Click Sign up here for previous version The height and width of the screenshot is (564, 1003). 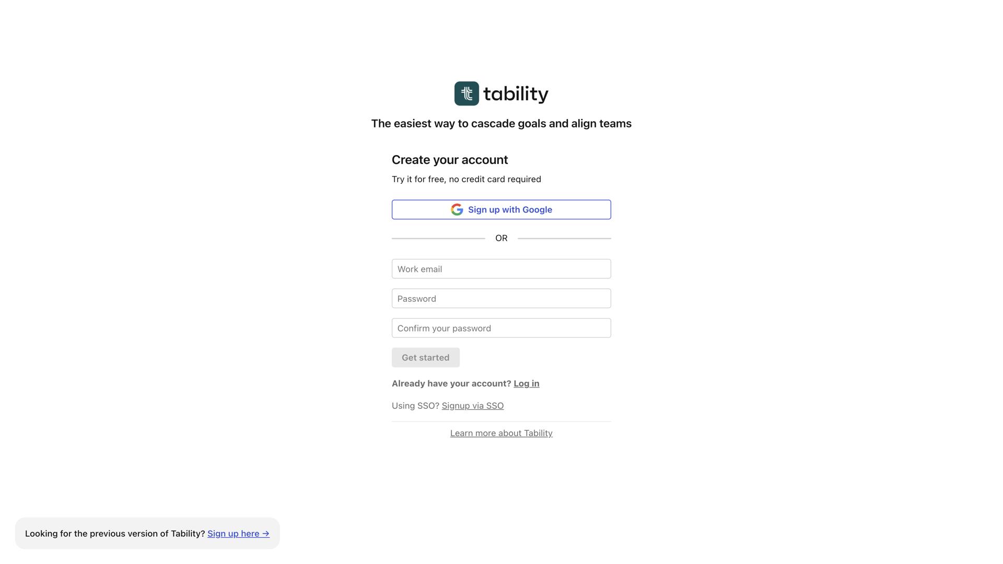(238, 533)
